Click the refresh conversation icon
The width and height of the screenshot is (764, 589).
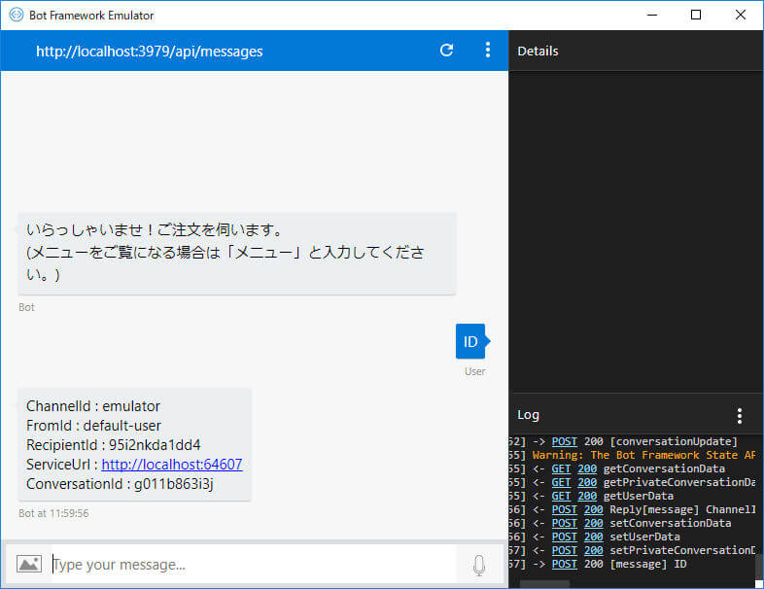click(x=446, y=51)
